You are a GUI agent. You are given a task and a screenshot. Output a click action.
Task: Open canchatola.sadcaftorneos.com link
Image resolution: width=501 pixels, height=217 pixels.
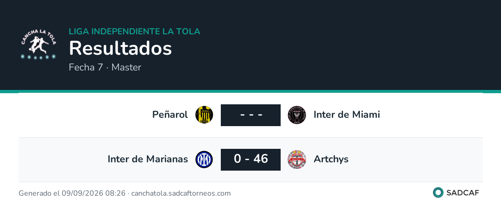click(181, 193)
